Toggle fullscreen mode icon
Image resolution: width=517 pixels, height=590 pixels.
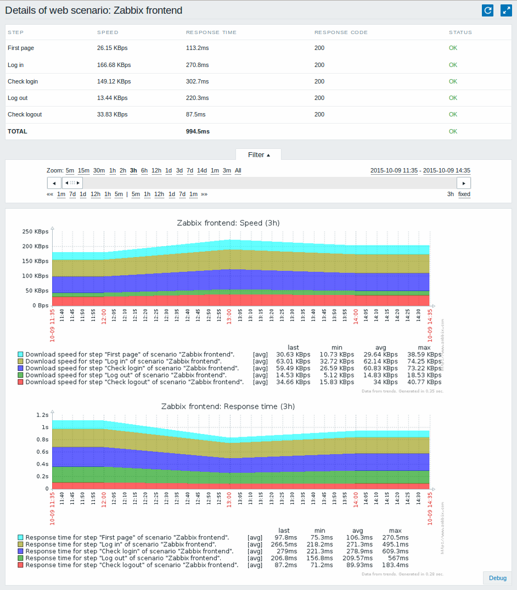pos(506,10)
